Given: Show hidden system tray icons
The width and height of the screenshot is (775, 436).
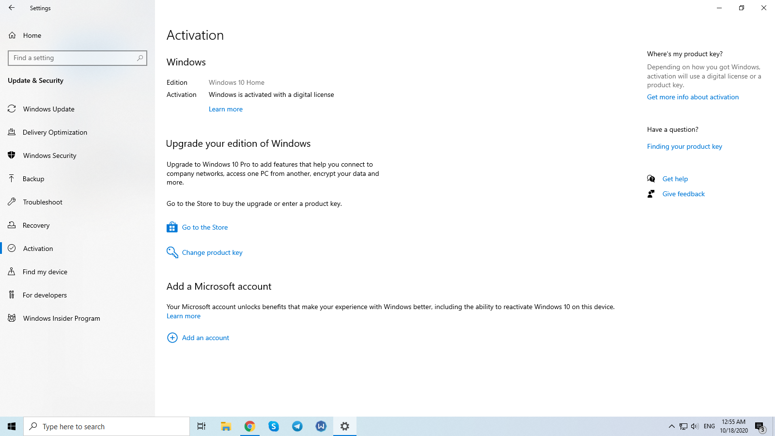Looking at the screenshot, I should tap(671, 426).
